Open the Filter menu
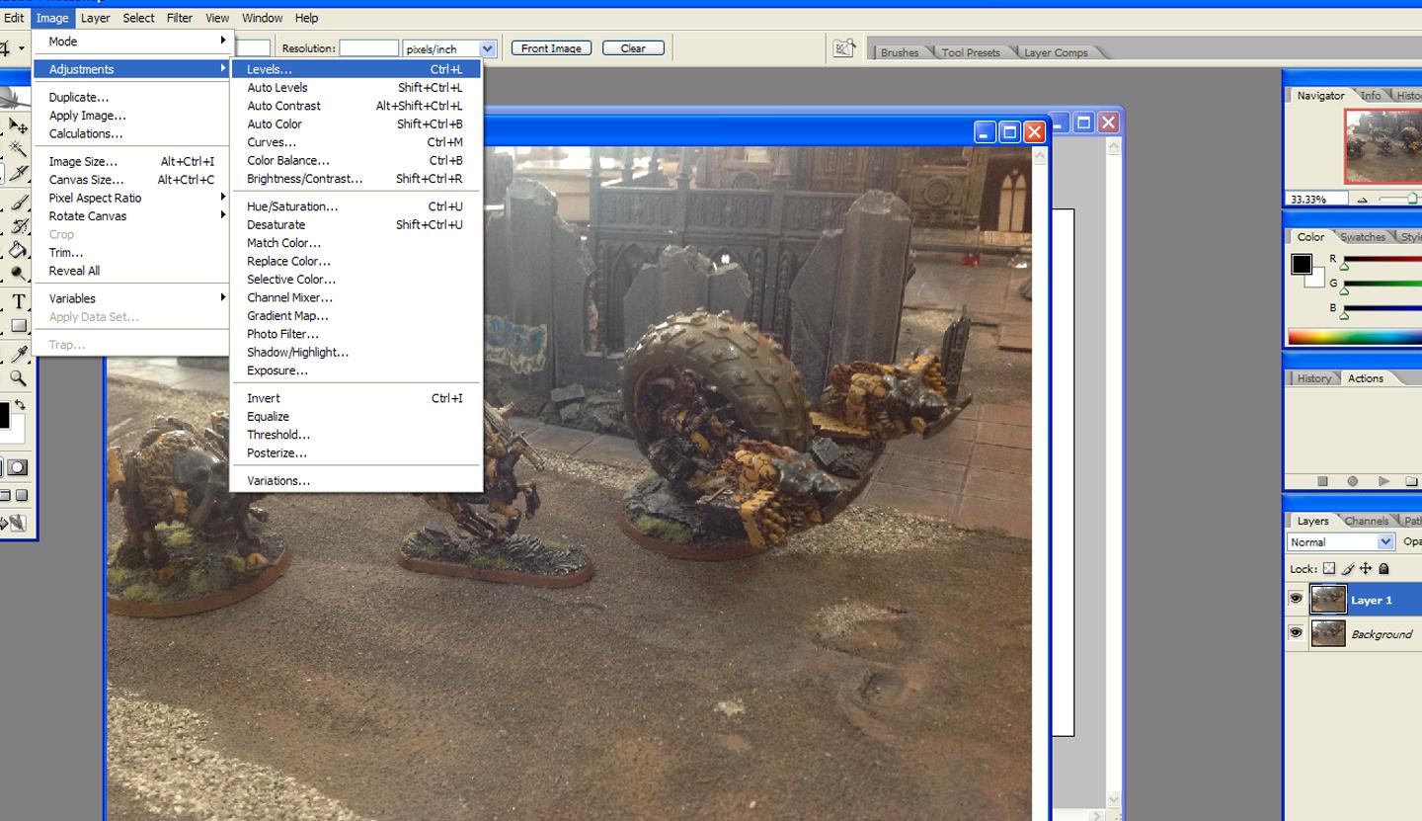Screen dimensions: 1422x821 point(180,18)
